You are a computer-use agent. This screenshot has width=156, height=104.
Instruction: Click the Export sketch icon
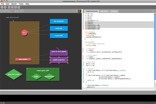click(x=19, y=7)
